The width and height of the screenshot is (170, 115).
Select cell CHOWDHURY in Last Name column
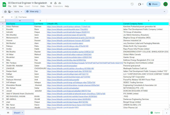(40, 69)
